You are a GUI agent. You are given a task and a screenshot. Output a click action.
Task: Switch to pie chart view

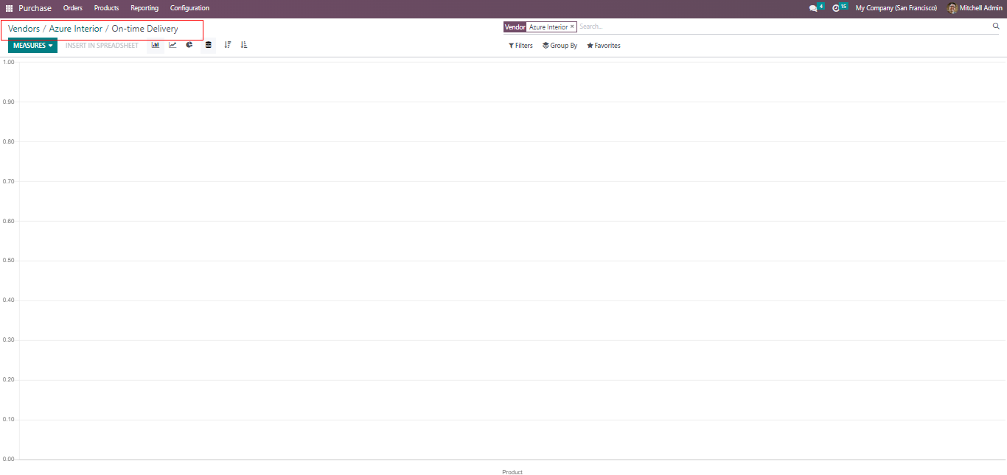[x=189, y=45]
